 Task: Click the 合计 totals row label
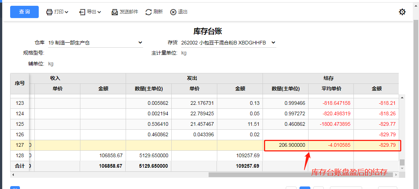pyautogui.click(x=20, y=166)
